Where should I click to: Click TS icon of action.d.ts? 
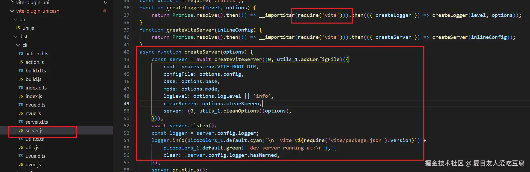21,54
